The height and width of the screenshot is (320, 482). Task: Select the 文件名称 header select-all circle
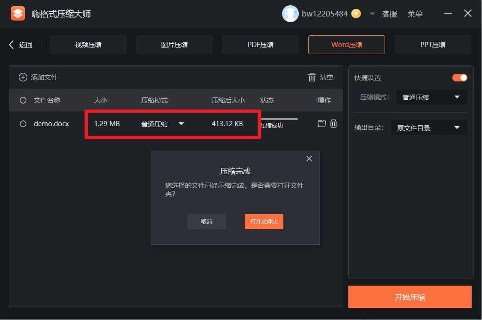[x=23, y=100]
